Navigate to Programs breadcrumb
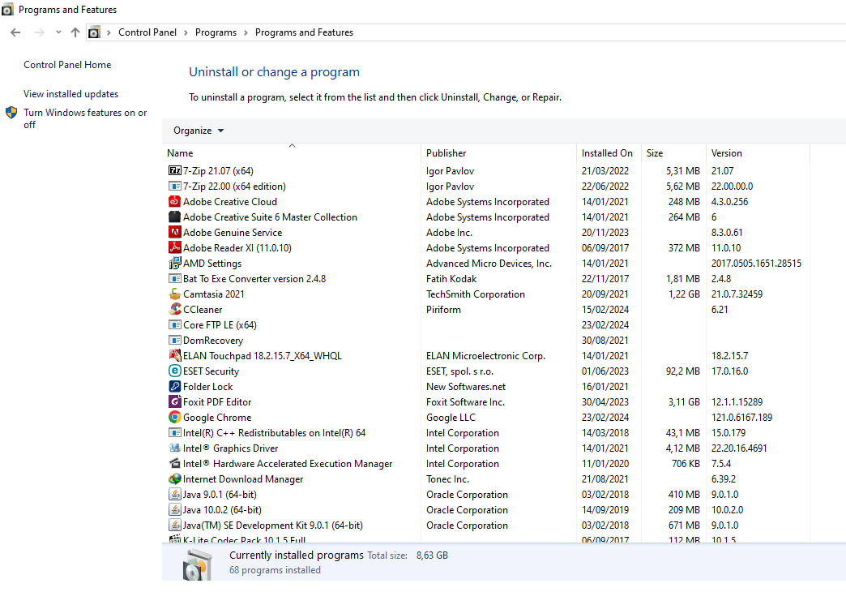The height and width of the screenshot is (592, 846). [x=216, y=32]
